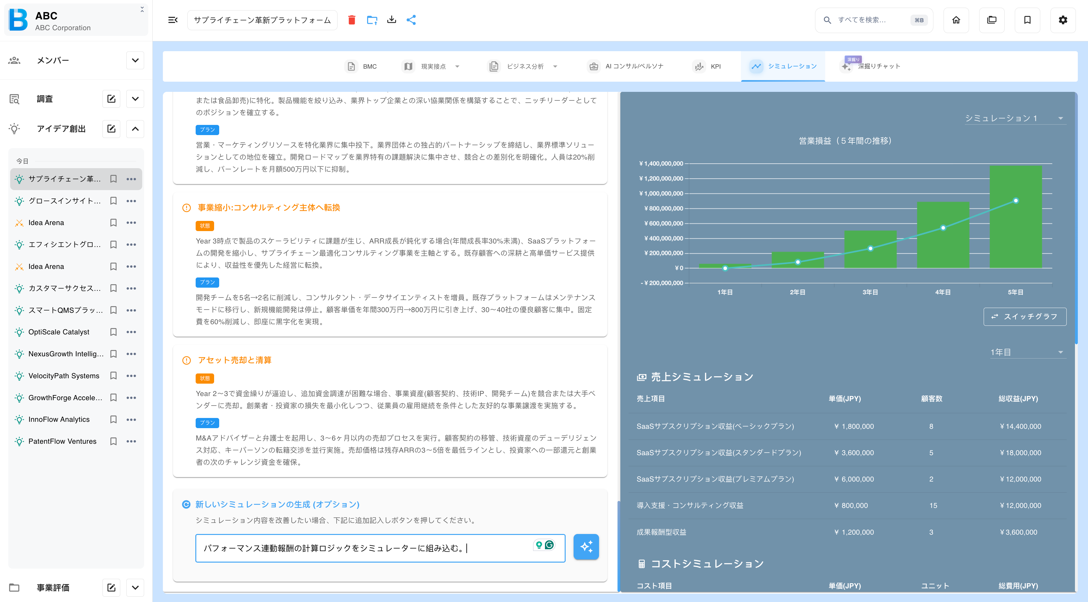Screen dimensions: 1088x602
Task: Bookmark the エフィシエントグロ... entry
Action: pyautogui.click(x=113, y=245)
